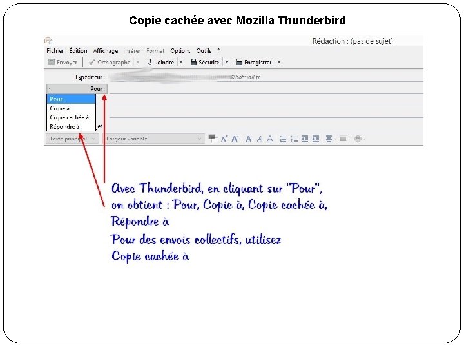Click the increase font size icon
This screenshot has height=348, width=464.
tap(235, 139)
